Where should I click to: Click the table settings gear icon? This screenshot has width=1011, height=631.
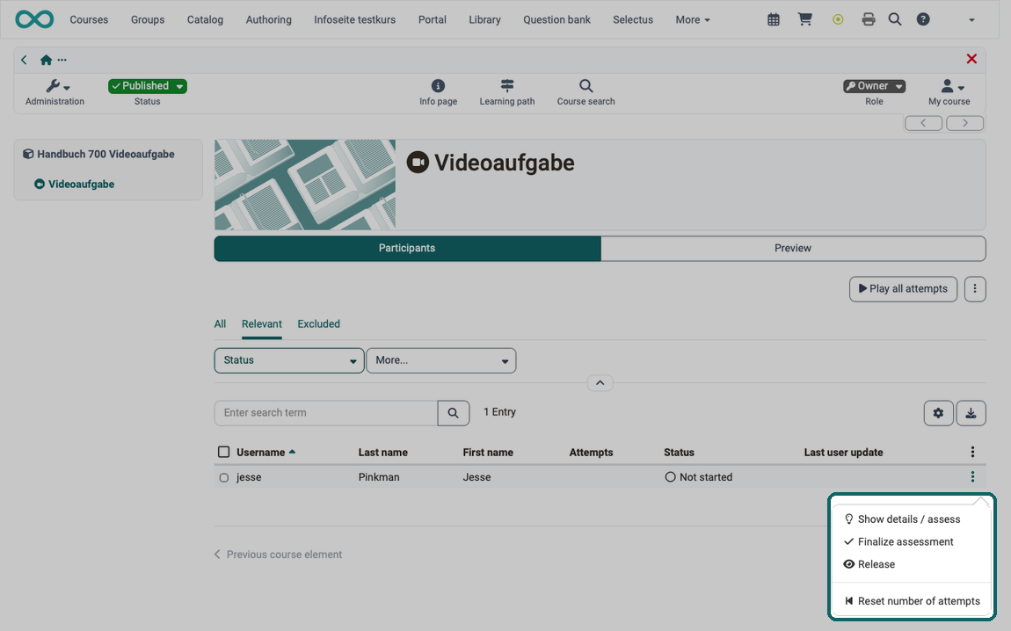pos(938,413)
